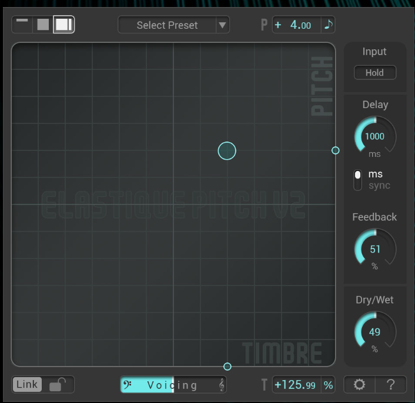Click the Delay section label

point(375,105)
